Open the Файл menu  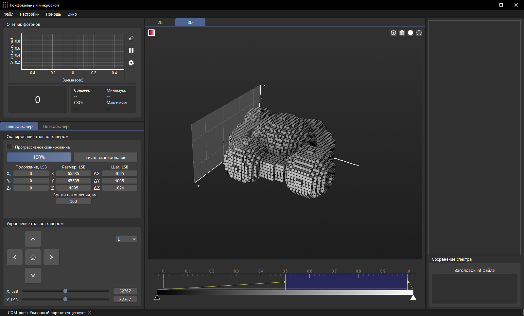click(9, 14)
